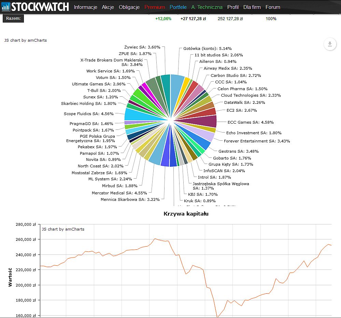
Task: Click the Jastrzębska Spółka Węglowa SA label
Action: coord(221,186)
